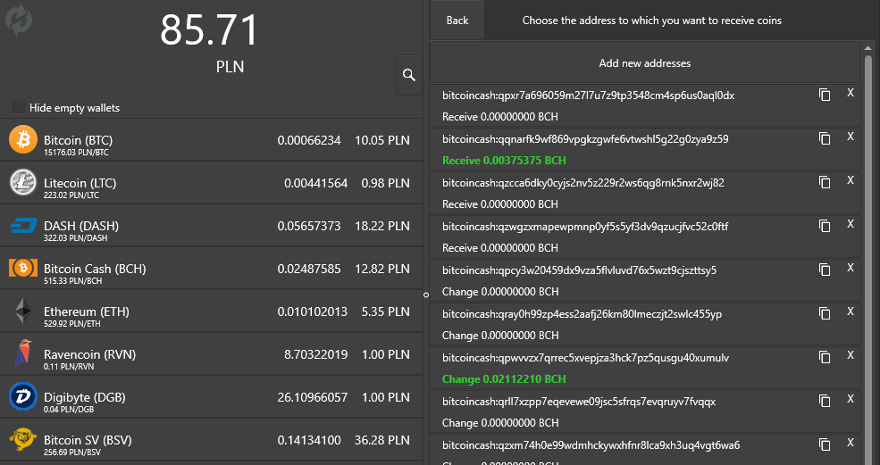Remove address ending in 9cjszttsy5
Screen dimensions: 880x465
tap(851, 268)
